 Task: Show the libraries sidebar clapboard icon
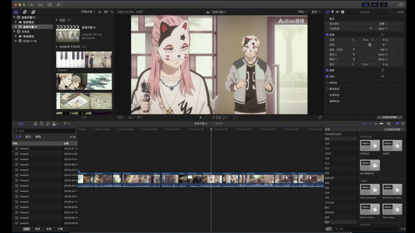(x=16, y=12)
